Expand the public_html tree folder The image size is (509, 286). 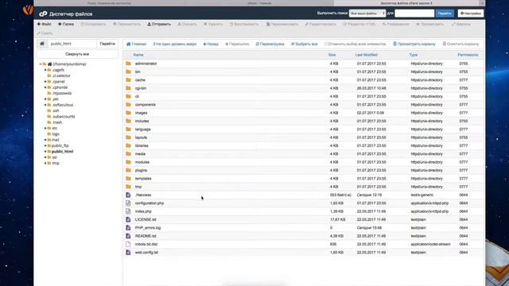[x=45, y=152]
